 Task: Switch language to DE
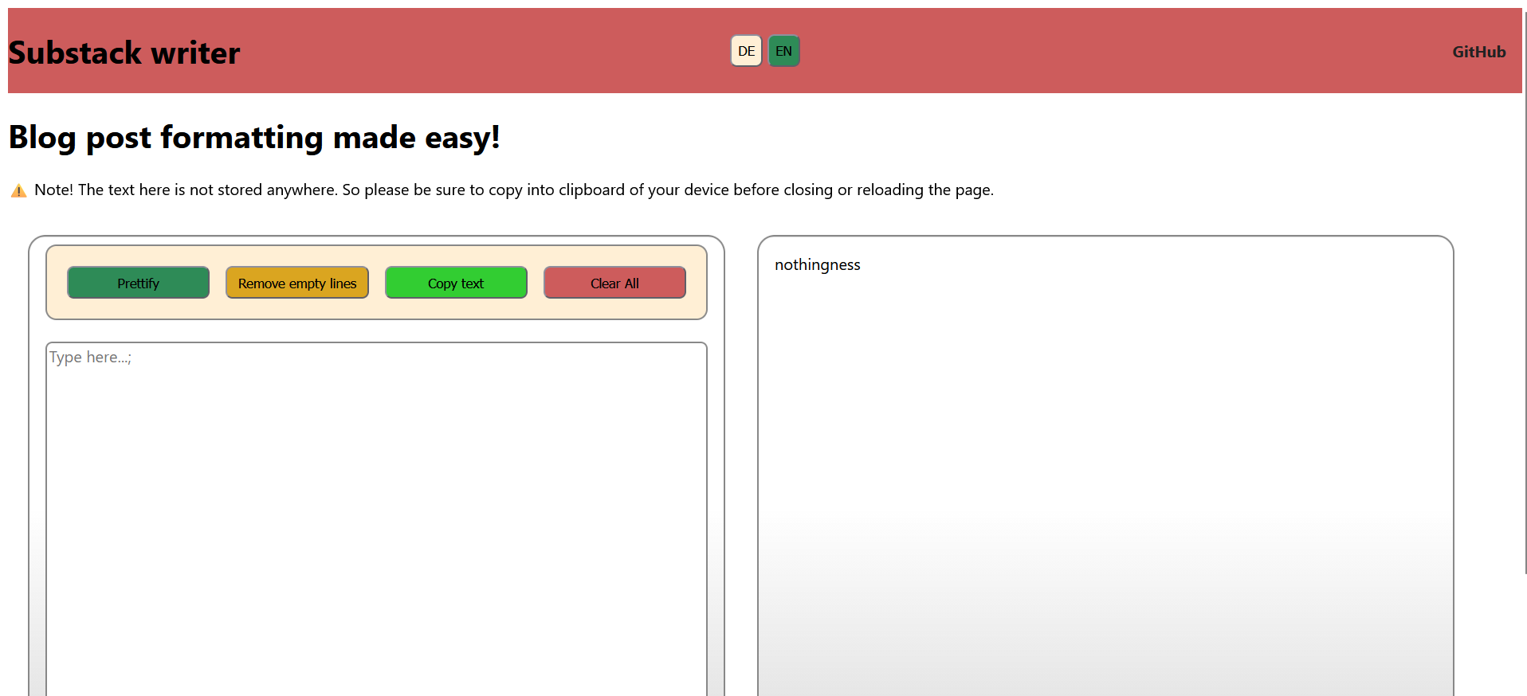[x=746, y=51]
